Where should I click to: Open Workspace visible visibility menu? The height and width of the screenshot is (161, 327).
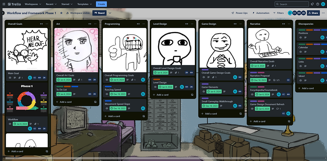point(78,13)
